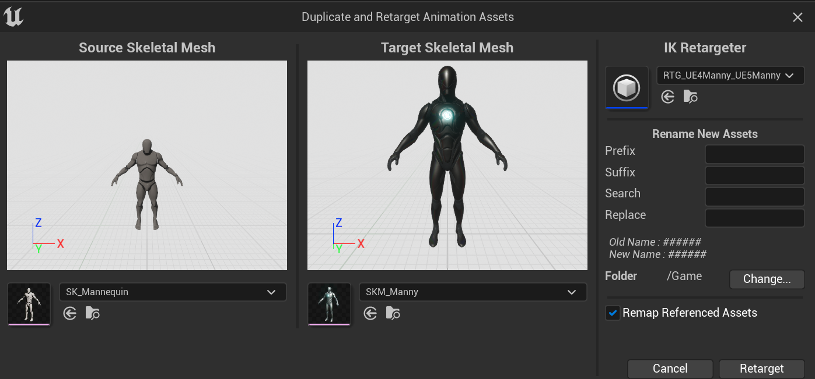The height and width of the screenshot is (379, 815).
Task: Click the Folder label
Action: (621, 276)
